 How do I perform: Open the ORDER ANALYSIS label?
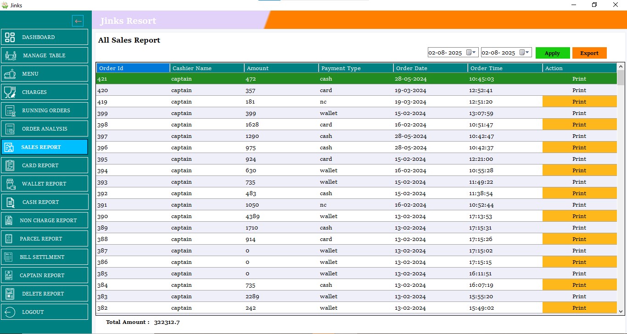[x=45, y=129]
